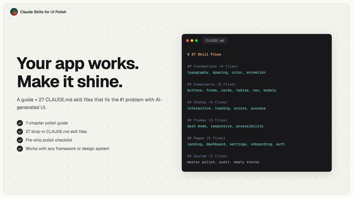Screen dimensions: 353x198
Task: Click the '## States (4 files)' line
Action: (x=207, y=102)
